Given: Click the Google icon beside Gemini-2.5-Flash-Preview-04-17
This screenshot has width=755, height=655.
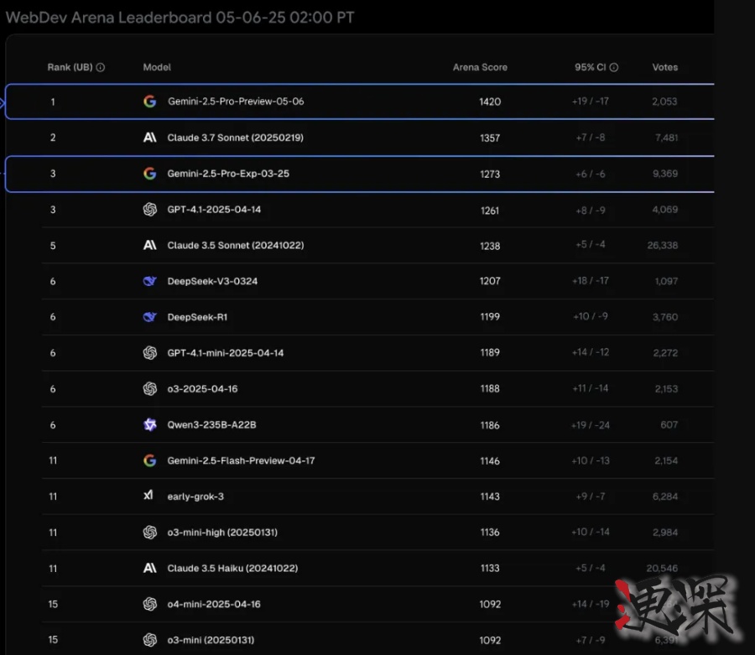Looking at the screenshot, I should pos(150,460).
